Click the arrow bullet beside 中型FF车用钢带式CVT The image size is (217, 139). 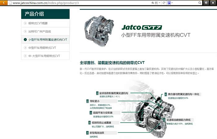(x=25, y=48)
